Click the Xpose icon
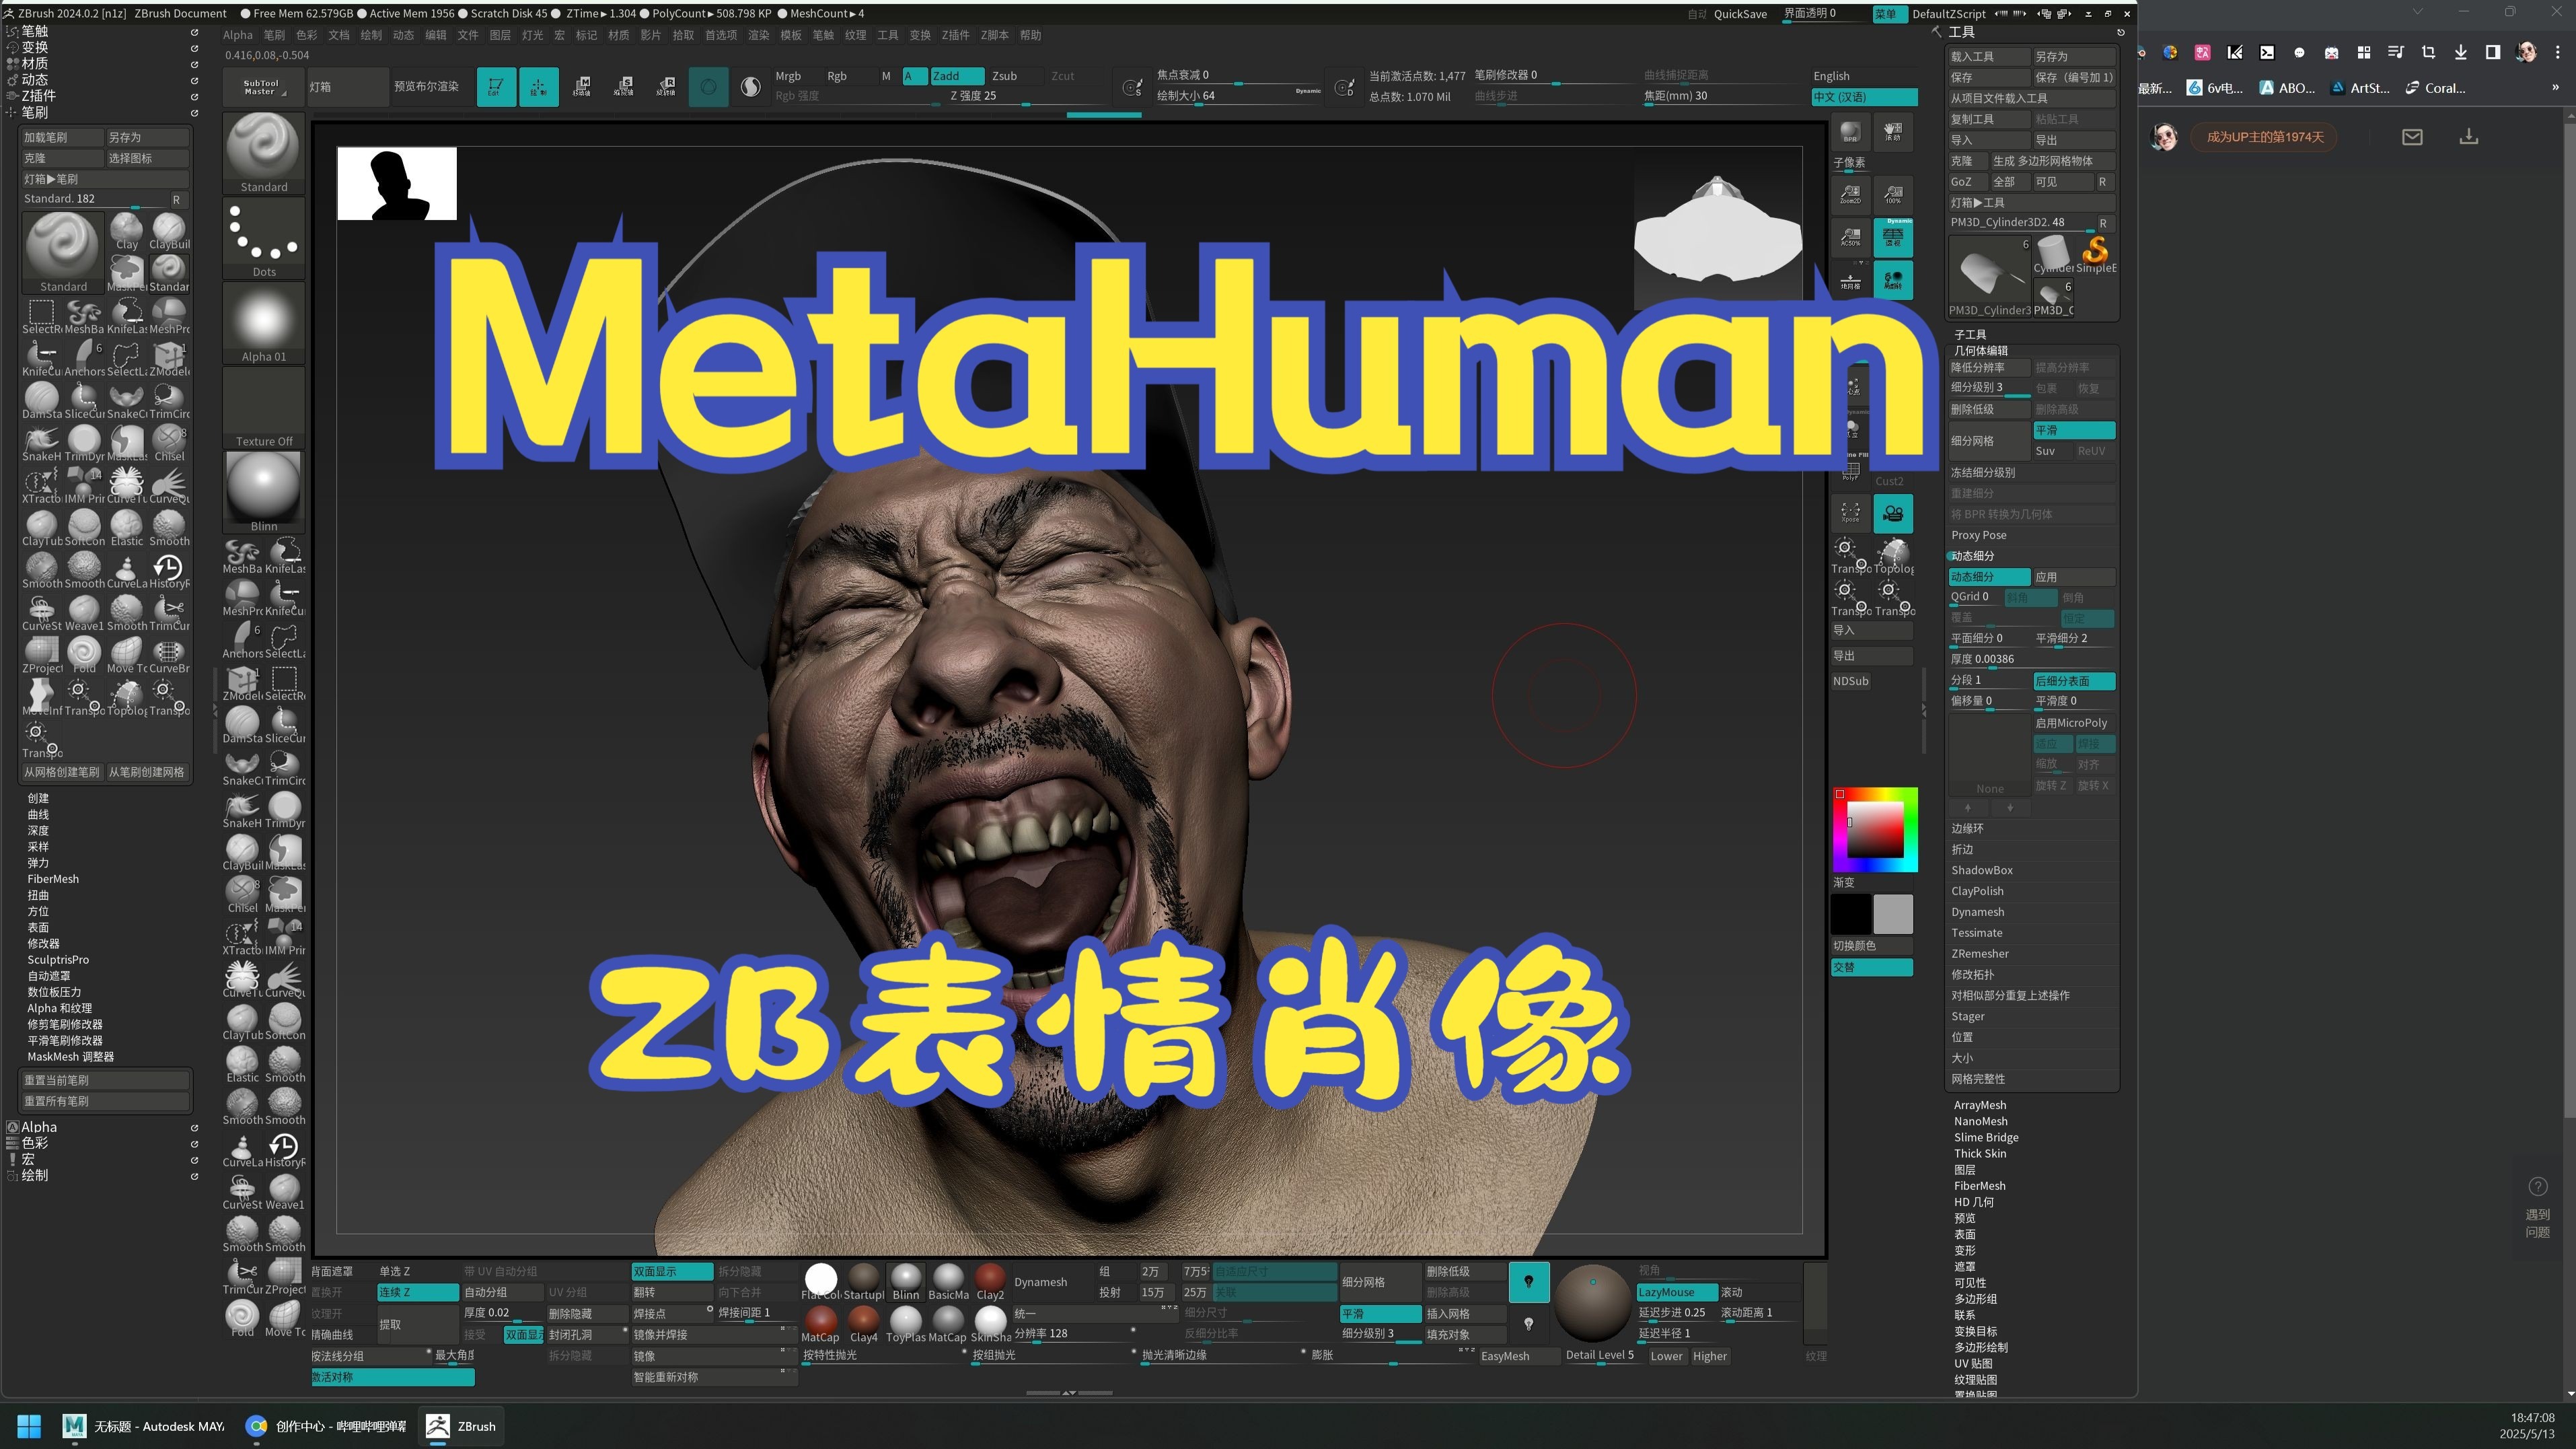 1850,514
